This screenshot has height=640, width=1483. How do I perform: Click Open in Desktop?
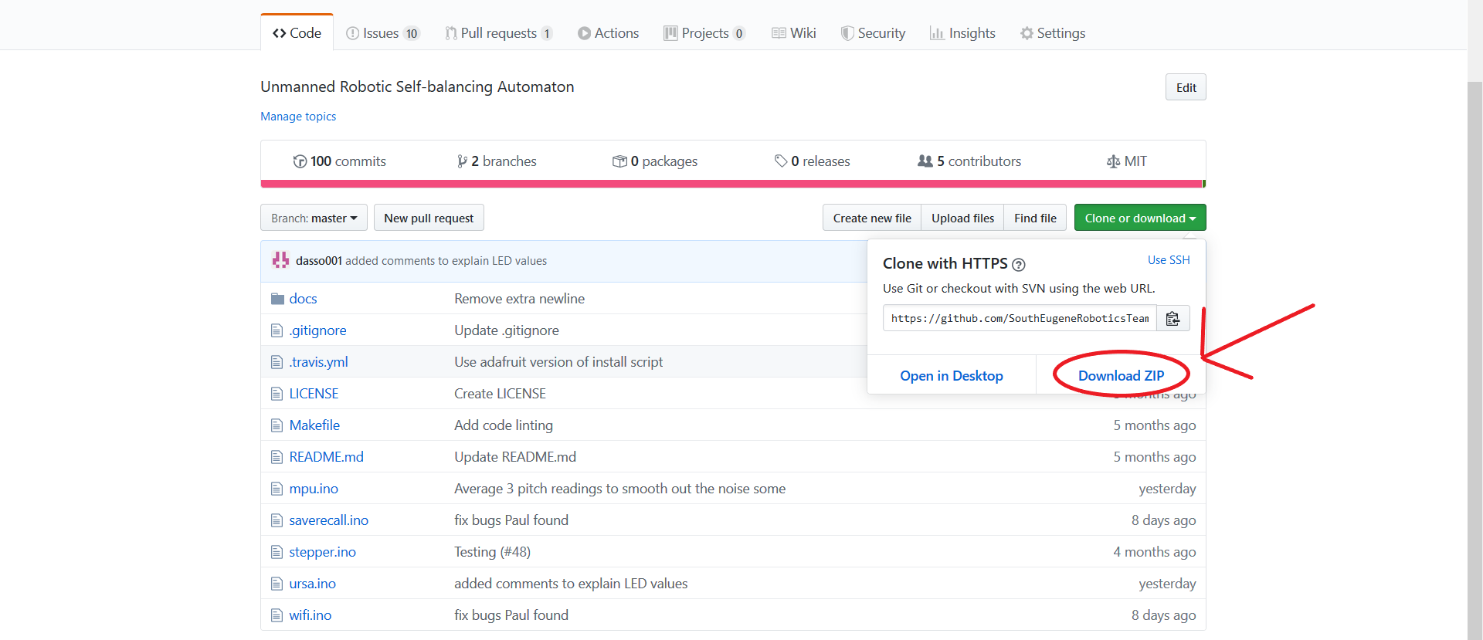pos(952,376)
